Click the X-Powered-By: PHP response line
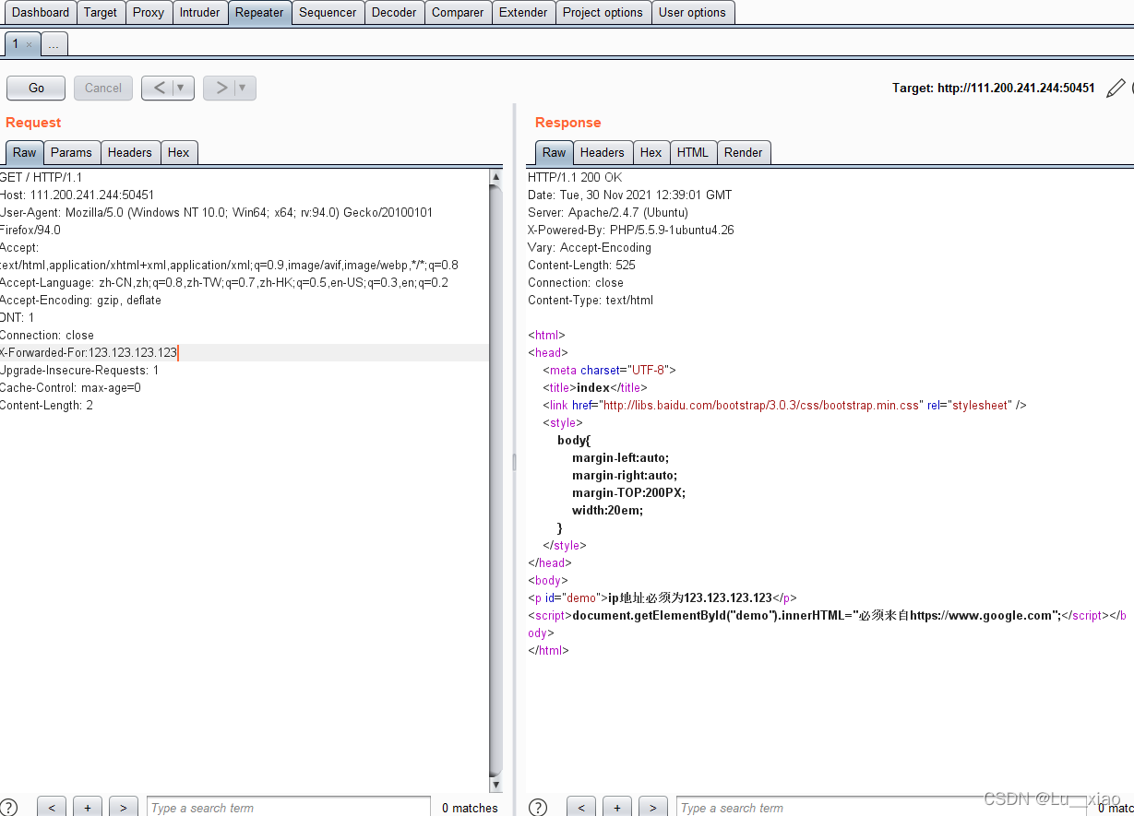The width and height of the screenshot is (1134, 816). tap(631, 230)
